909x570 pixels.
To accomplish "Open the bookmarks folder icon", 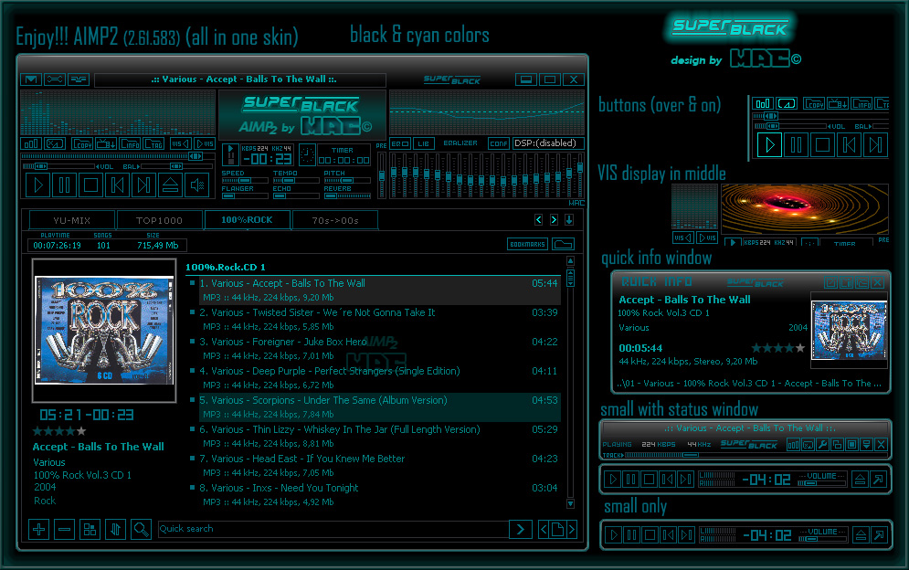I will tap(562, 244).
